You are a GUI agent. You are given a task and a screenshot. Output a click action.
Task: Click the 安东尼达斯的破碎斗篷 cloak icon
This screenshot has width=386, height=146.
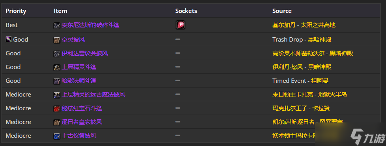click(x=57, y=26)
